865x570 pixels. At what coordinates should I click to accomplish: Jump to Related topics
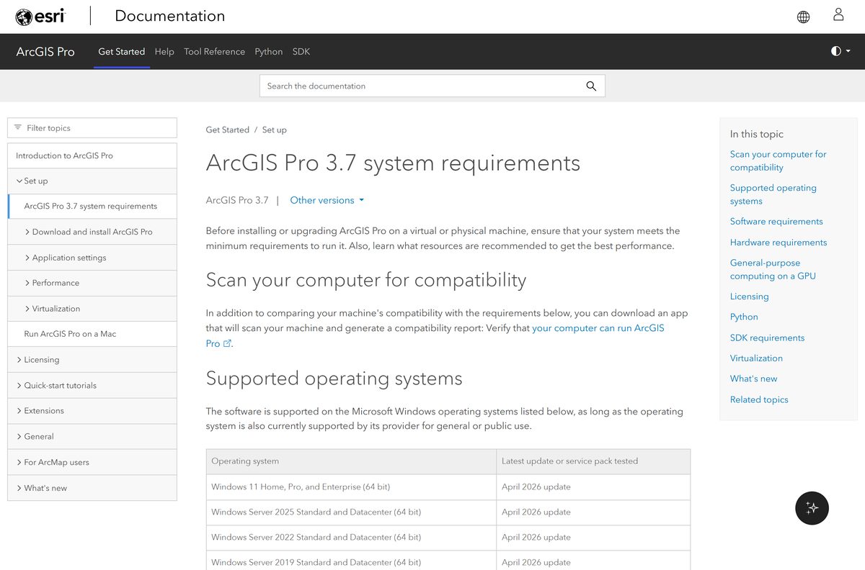(759, 399)
